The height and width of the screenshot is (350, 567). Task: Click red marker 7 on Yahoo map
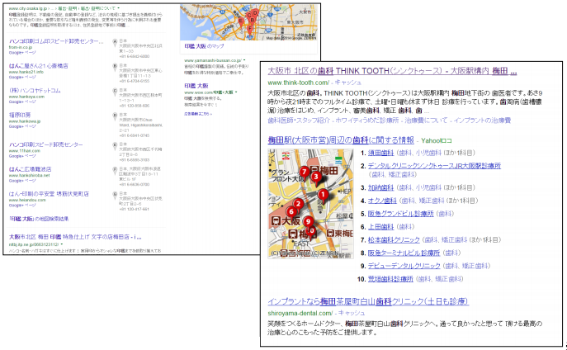click(304, 173)
